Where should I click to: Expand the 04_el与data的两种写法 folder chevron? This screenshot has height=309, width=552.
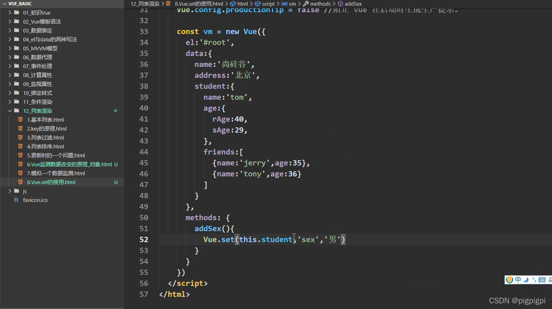(10, 39)
